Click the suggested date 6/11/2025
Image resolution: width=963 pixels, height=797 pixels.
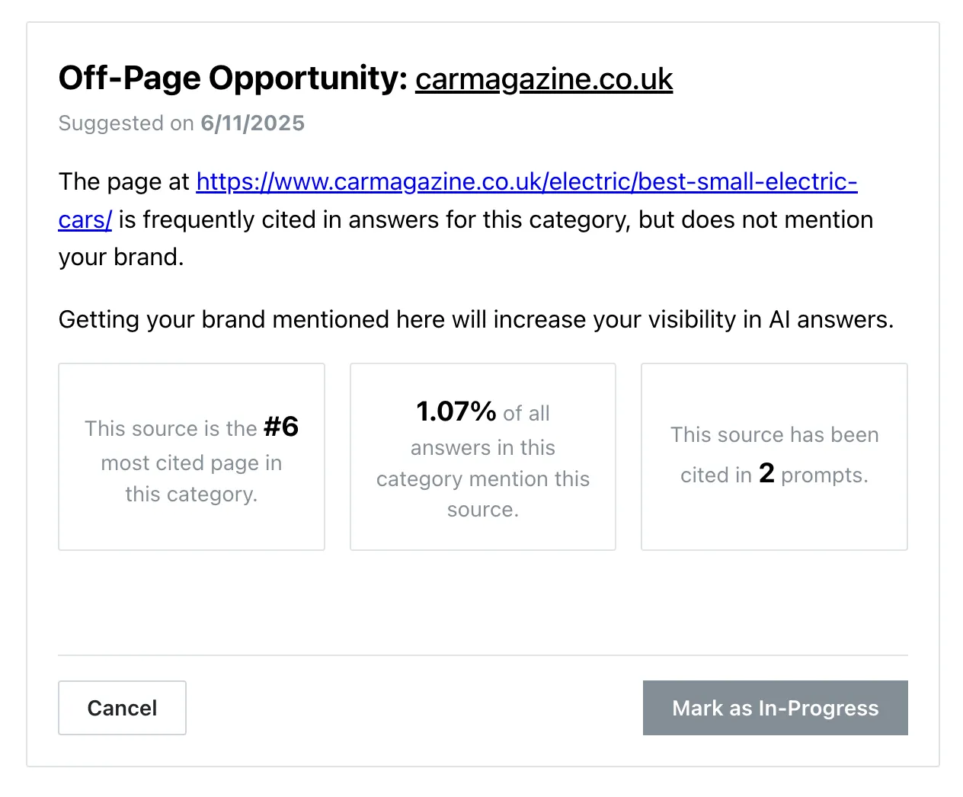(x=253, y=123)
